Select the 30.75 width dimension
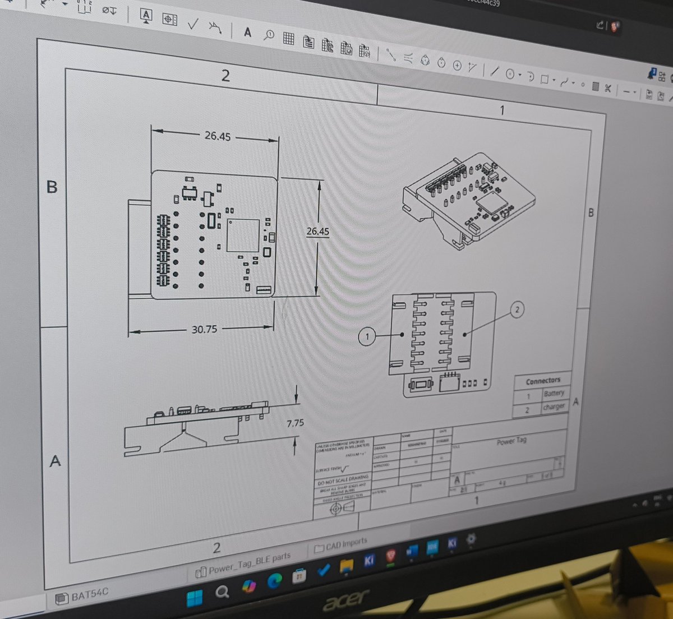This screenshot has height=619, width=673. 204,329
